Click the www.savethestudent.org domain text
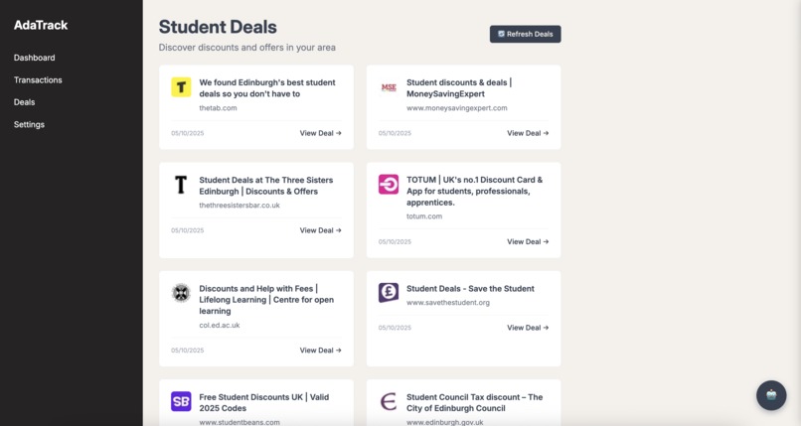The height and width of the screenshot is (426, 801). point(448,303)
